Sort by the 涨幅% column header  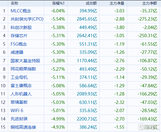(x=58, y=3)
